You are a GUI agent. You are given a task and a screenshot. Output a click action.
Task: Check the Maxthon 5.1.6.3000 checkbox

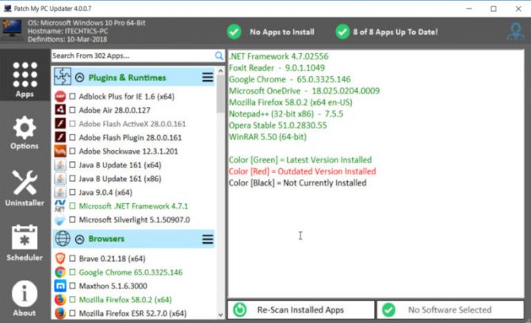(72, 286)
